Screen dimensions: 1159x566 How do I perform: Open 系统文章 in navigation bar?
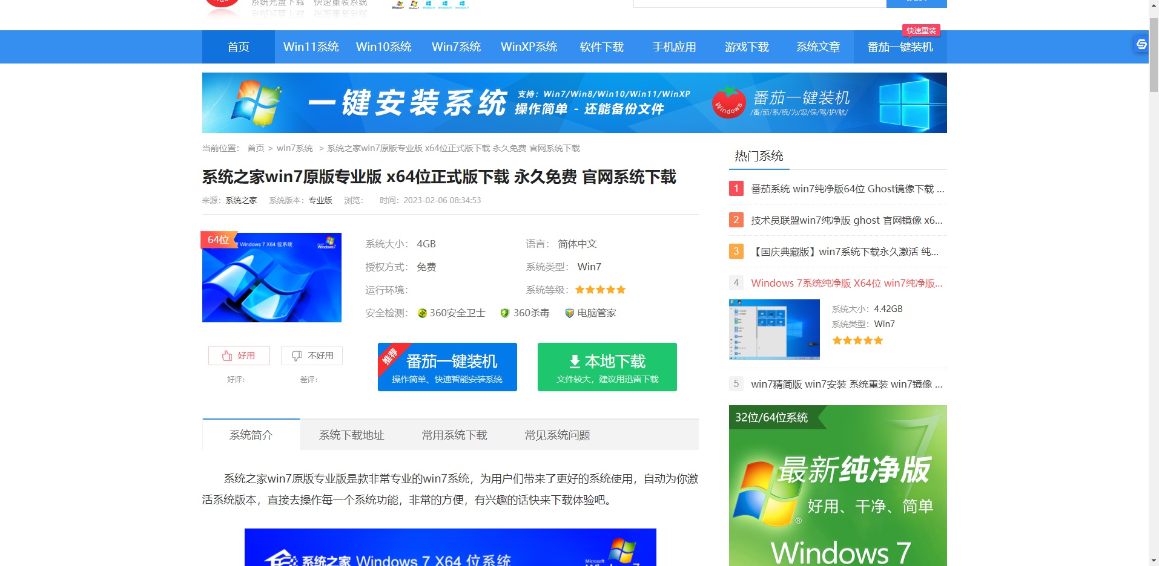(x=818, y=47)
